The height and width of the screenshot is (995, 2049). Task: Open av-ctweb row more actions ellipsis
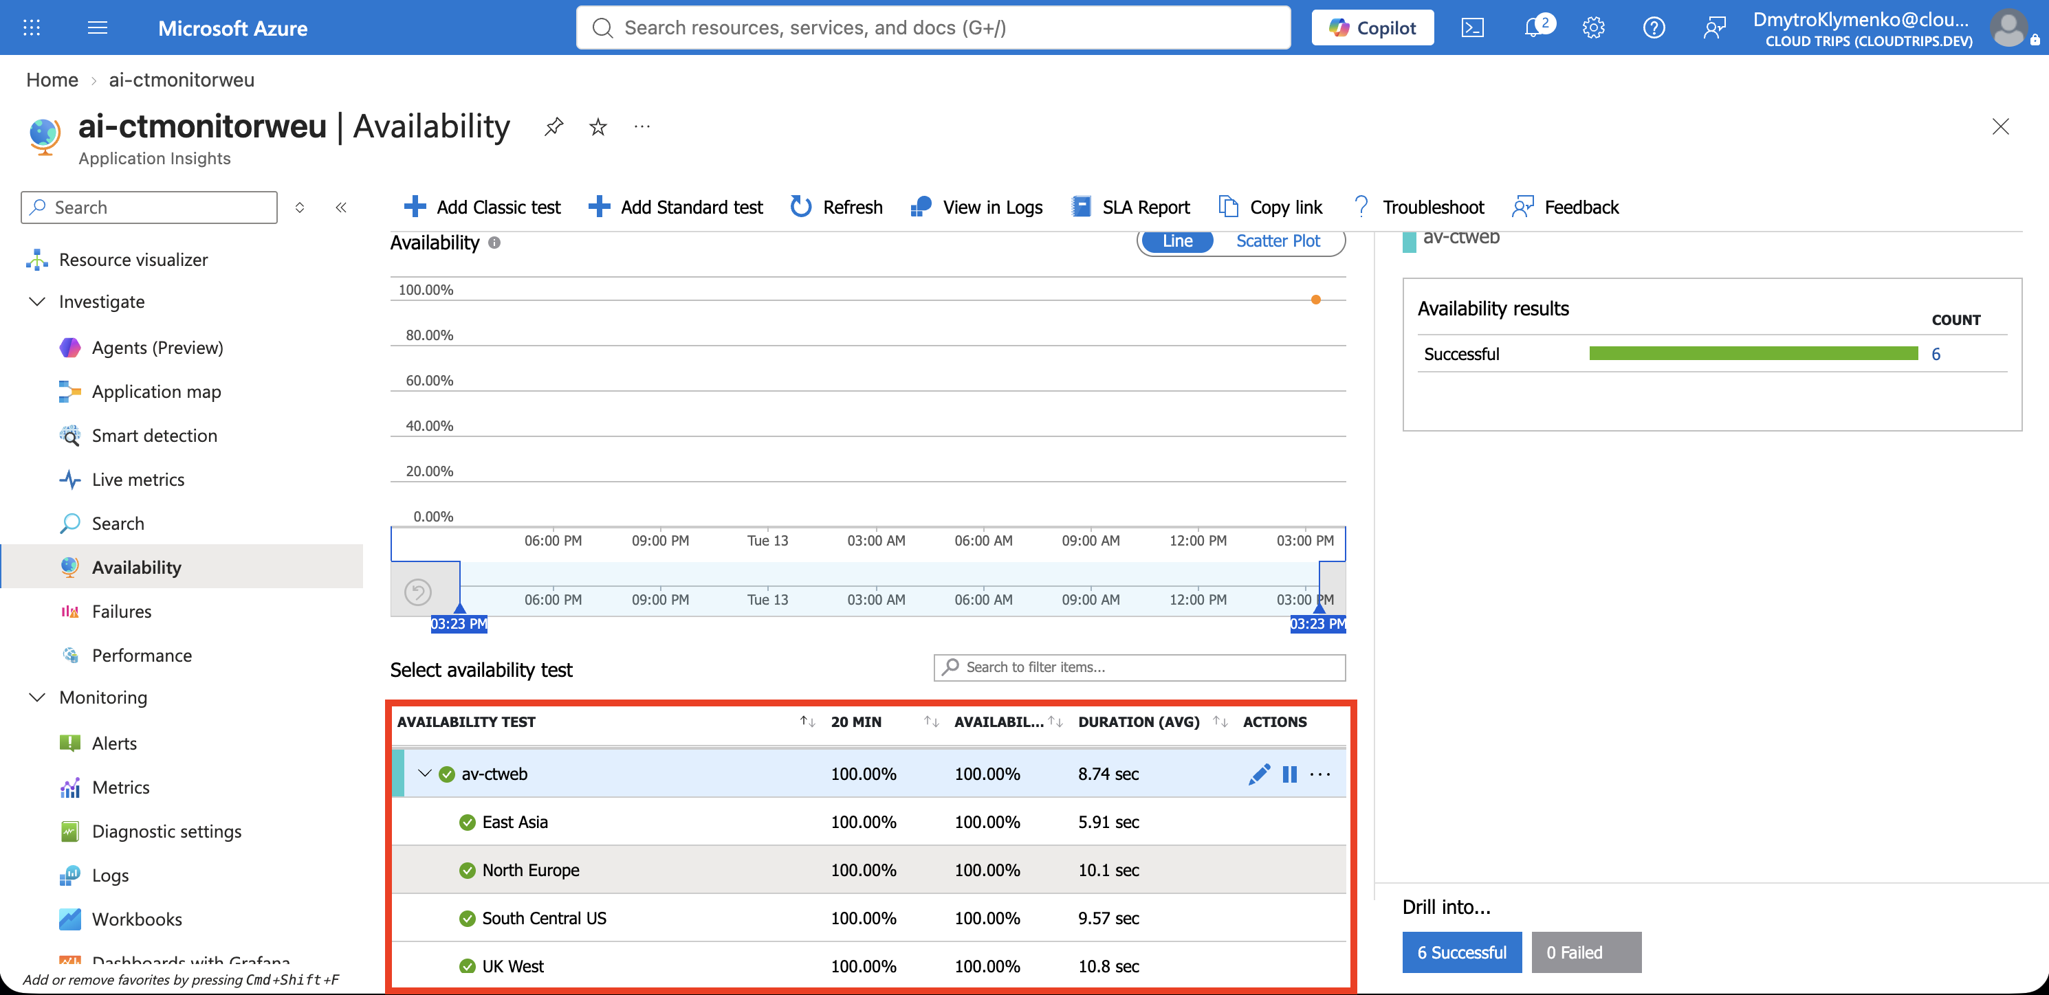tap(1319, 774)
